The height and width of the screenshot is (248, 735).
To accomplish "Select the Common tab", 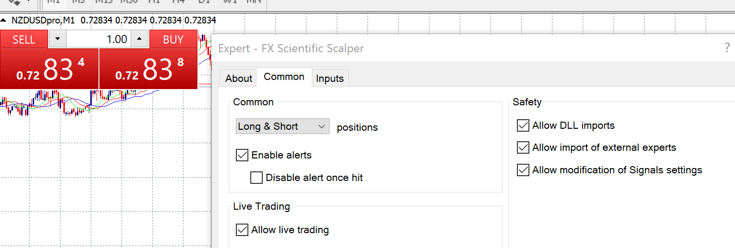I will [x=284, y=77].
